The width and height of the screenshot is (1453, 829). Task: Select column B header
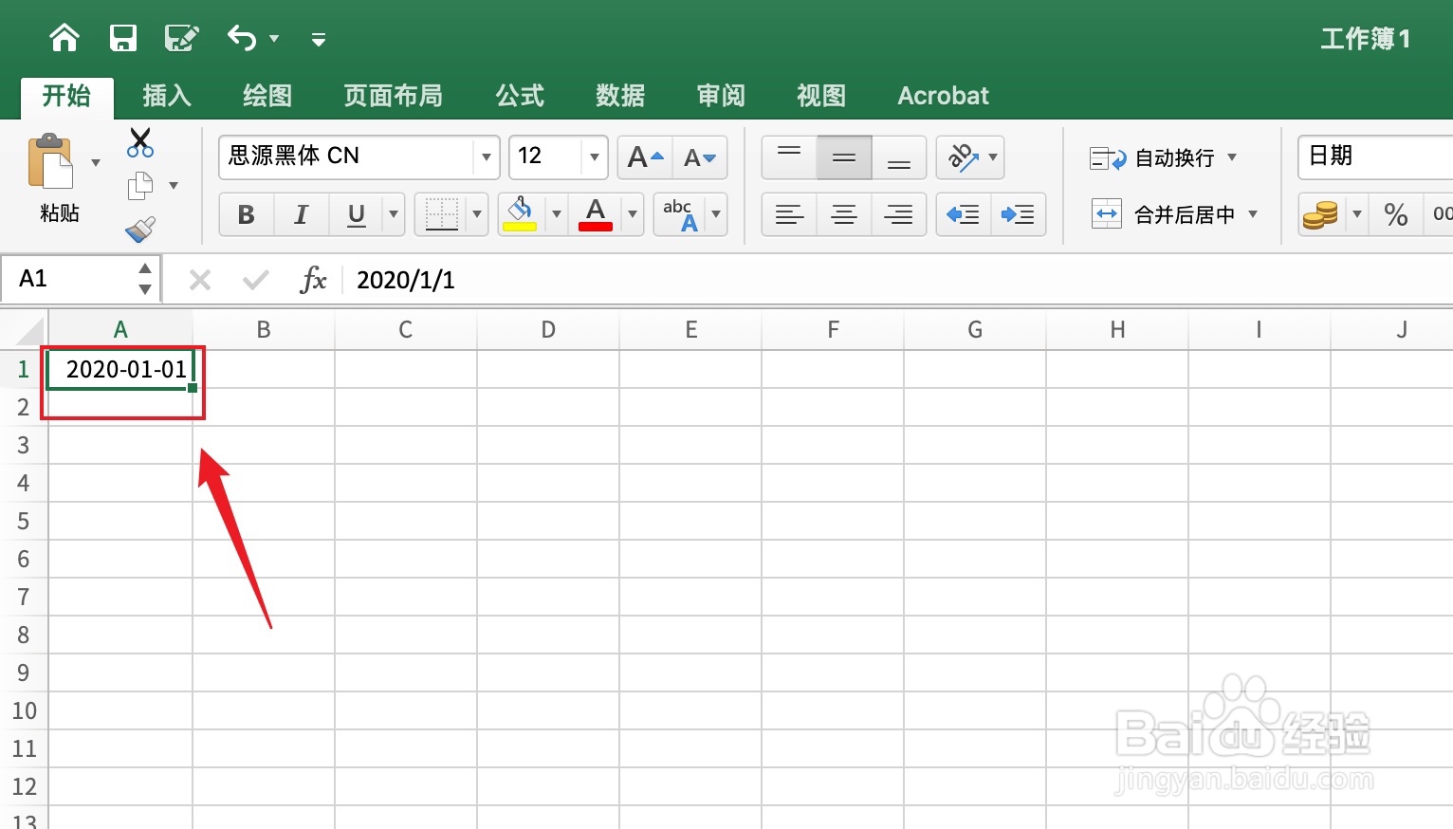click(x=264, y=330)
